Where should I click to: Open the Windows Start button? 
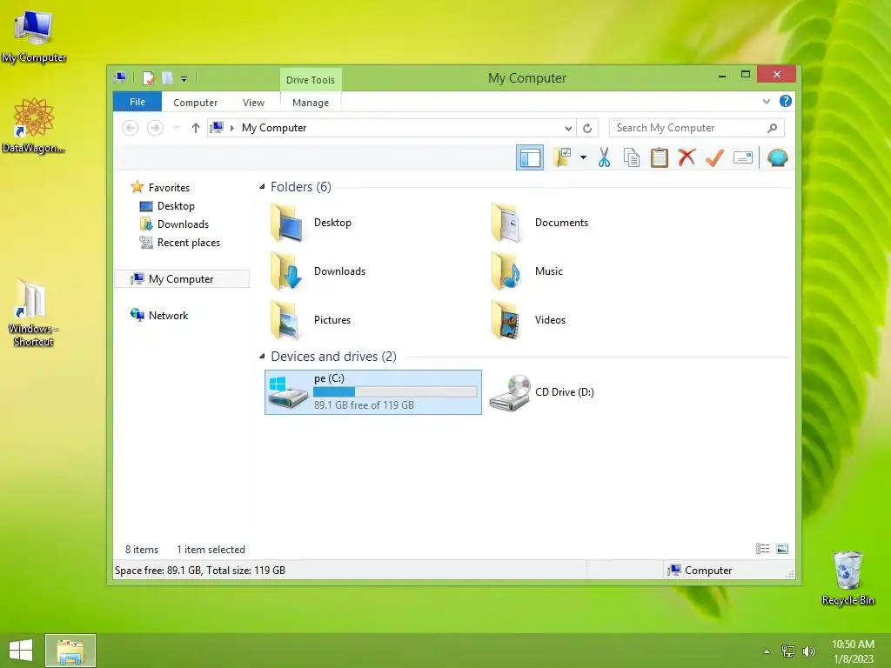click(x=21, y=651)
